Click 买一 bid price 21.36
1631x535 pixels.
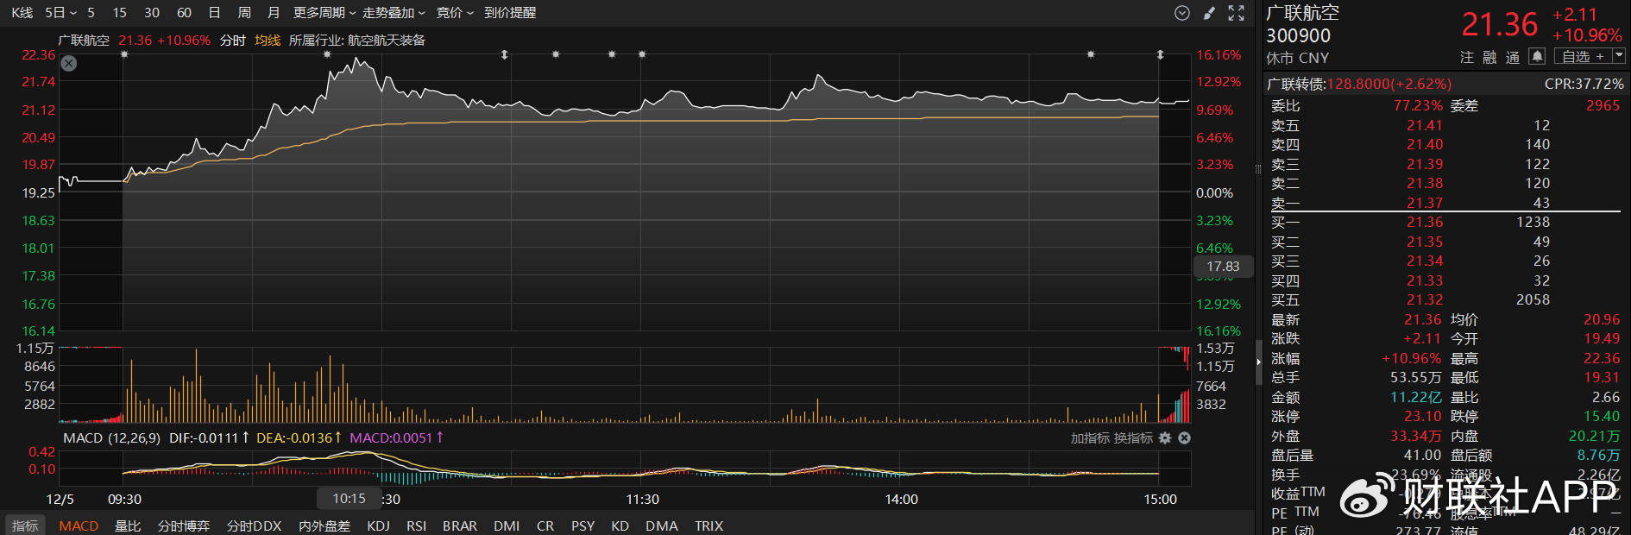(x=1425, y=222)
